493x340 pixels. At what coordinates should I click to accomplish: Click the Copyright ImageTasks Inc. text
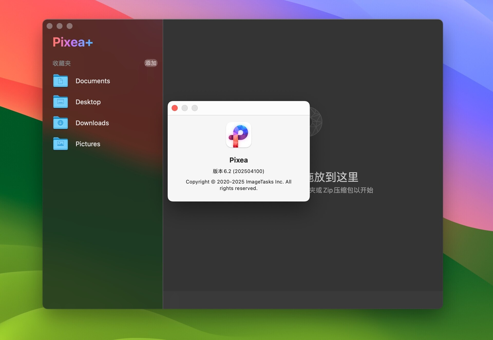click(239, 185)
